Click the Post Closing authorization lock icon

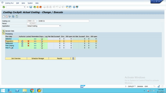[22, 45]
